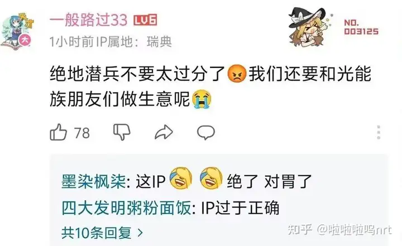The height and width of the screenshot is (246, 402).
Task: Share the comment via arrow icon
Action: click(164, 132)
